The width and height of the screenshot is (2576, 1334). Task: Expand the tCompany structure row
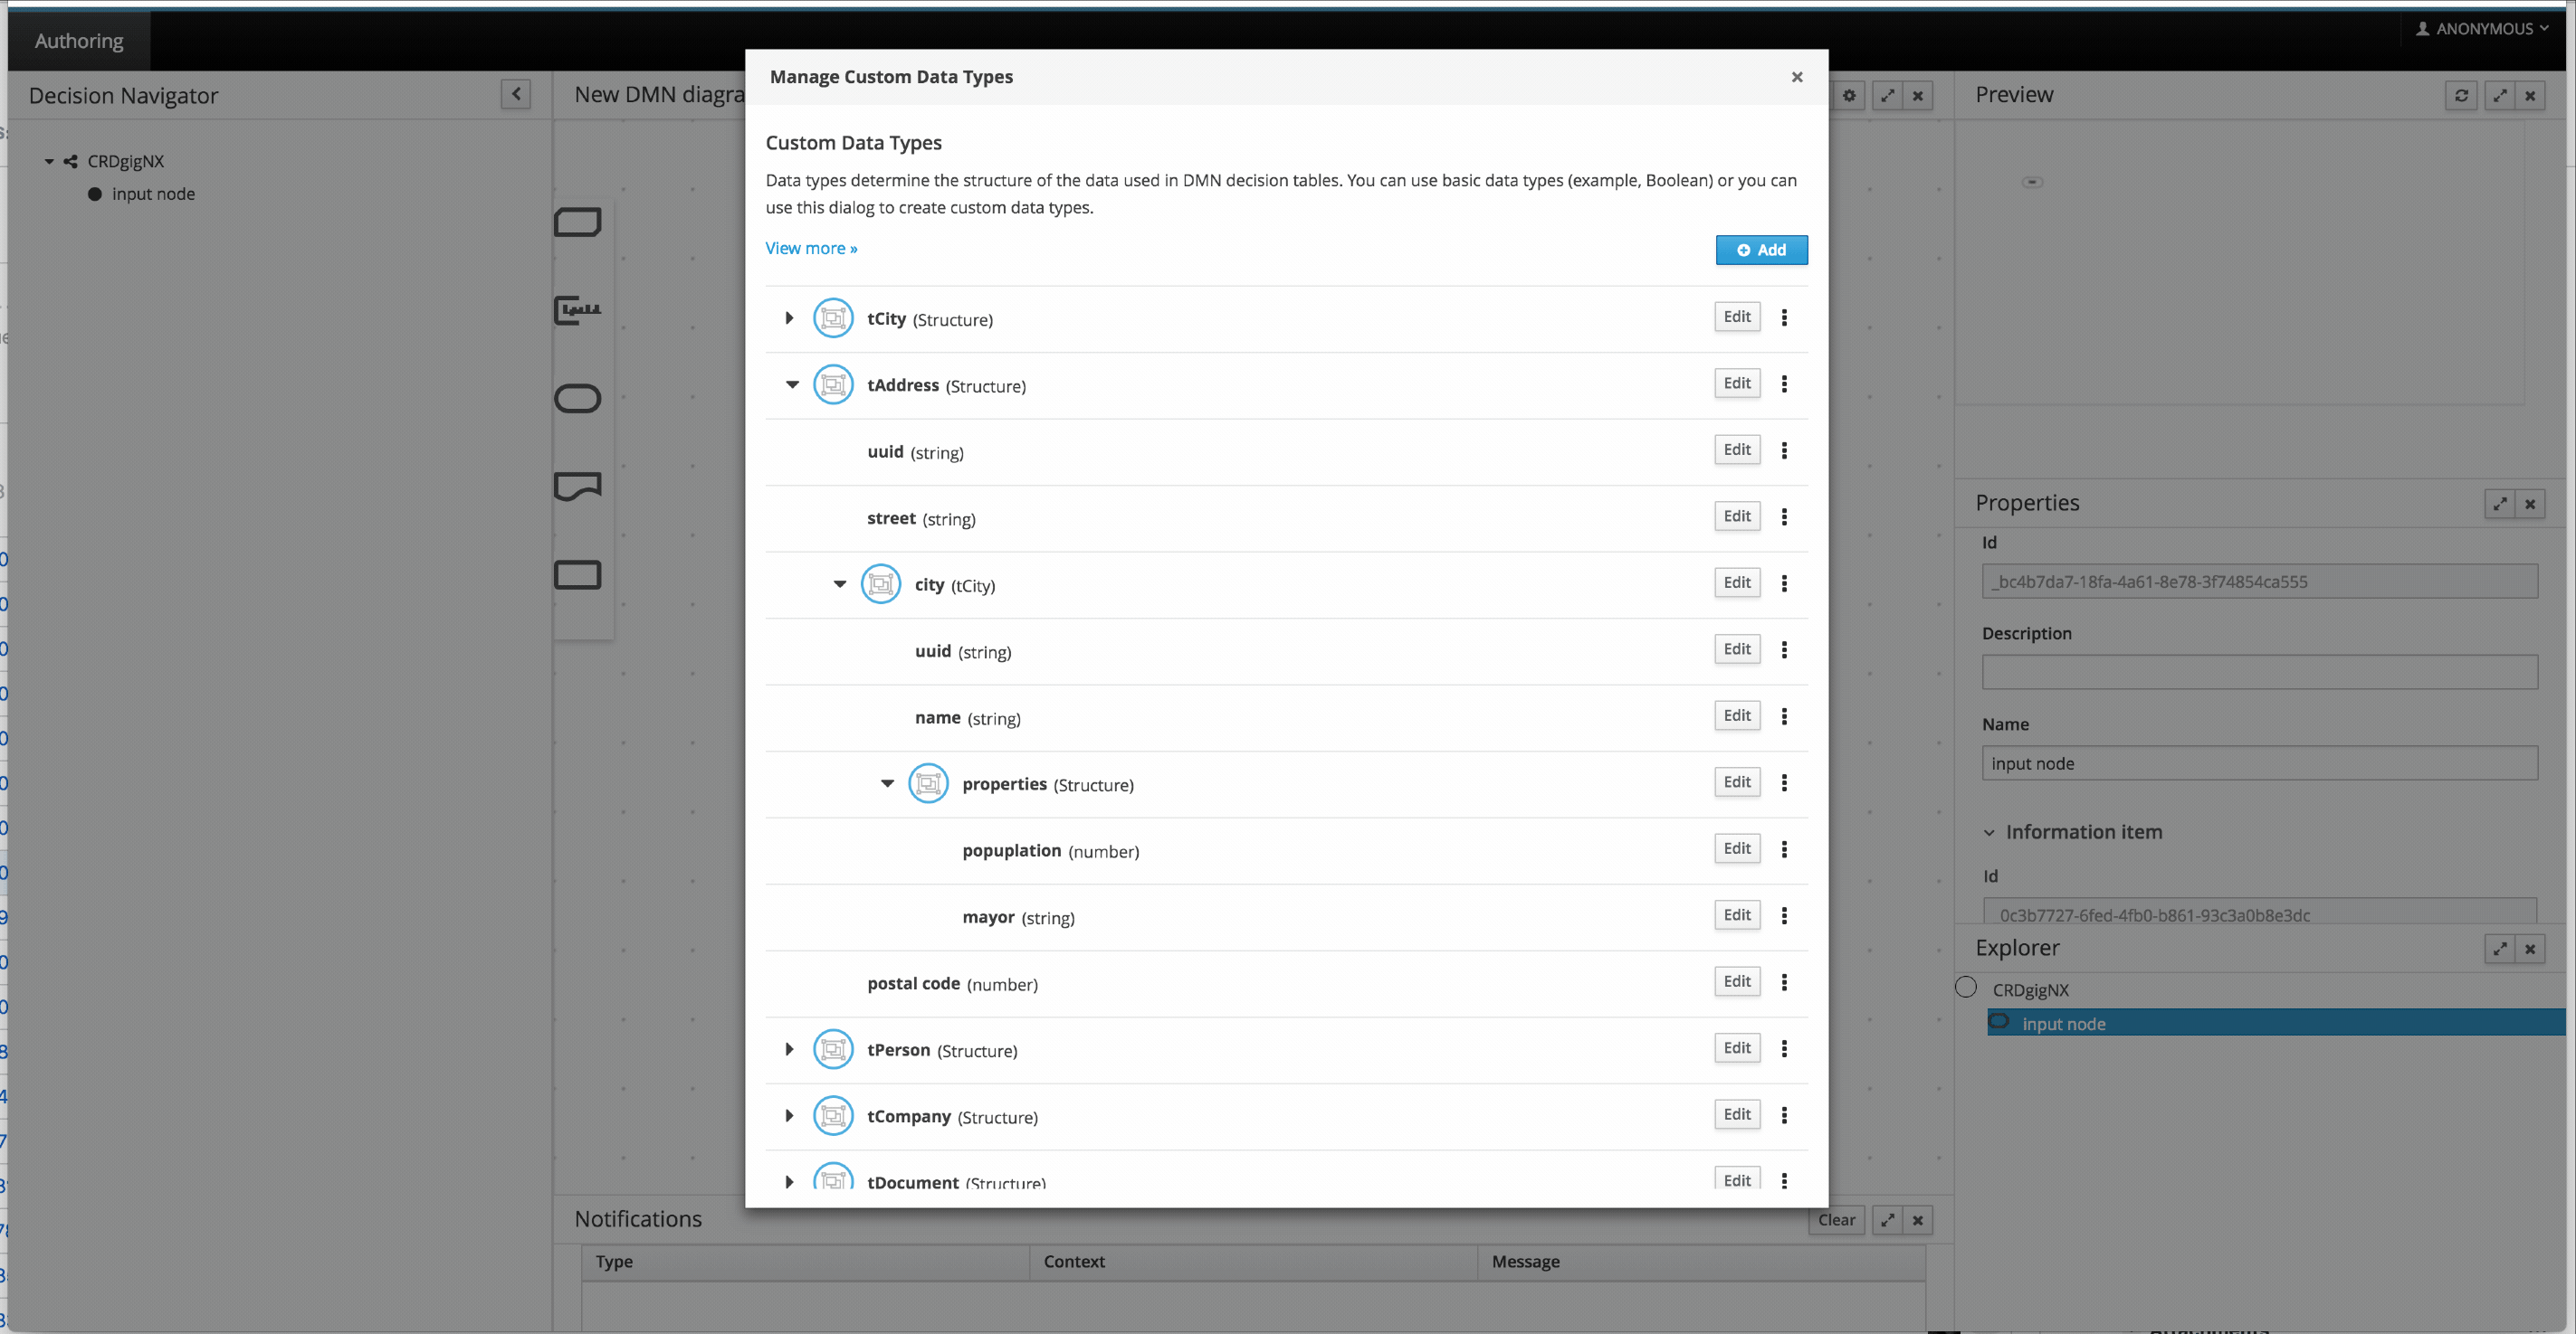789,1115
